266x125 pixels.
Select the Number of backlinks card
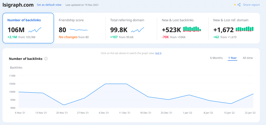click(x=28, y=28)
